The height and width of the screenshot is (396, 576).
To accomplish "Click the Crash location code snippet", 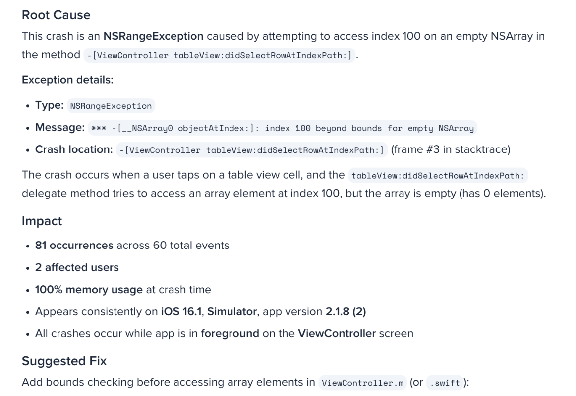I will click(252, 150).
